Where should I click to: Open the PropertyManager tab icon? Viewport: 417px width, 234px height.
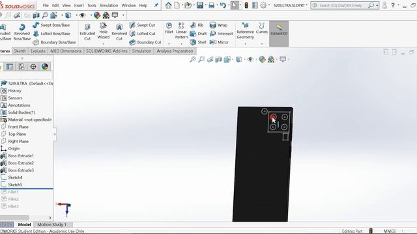[x=10, y=66]
